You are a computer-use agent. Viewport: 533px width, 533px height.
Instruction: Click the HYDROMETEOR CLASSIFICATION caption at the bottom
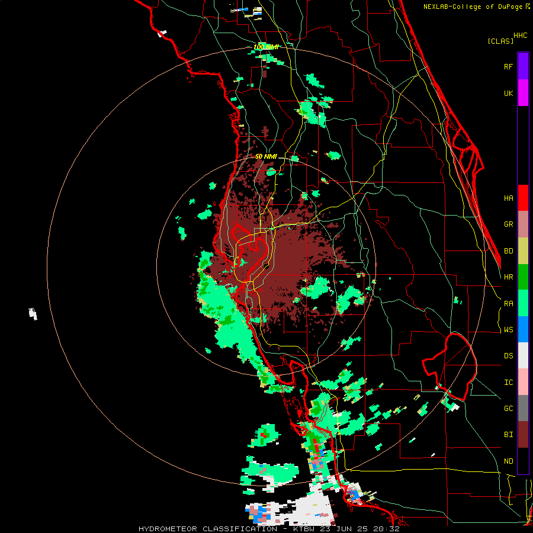click(208, 529)
